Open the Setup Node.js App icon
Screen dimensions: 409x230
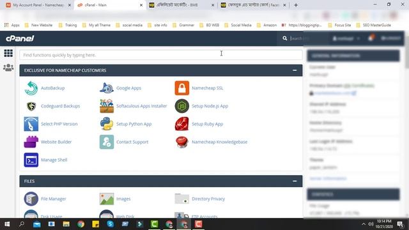(x=181, y=106)
